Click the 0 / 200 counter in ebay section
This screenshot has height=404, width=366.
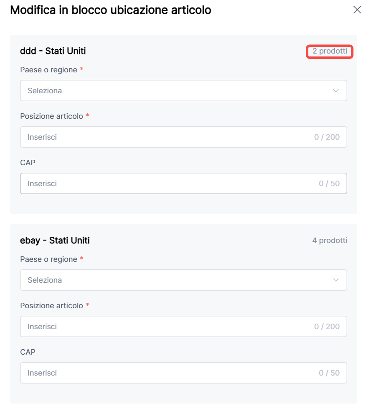(327, 327)
